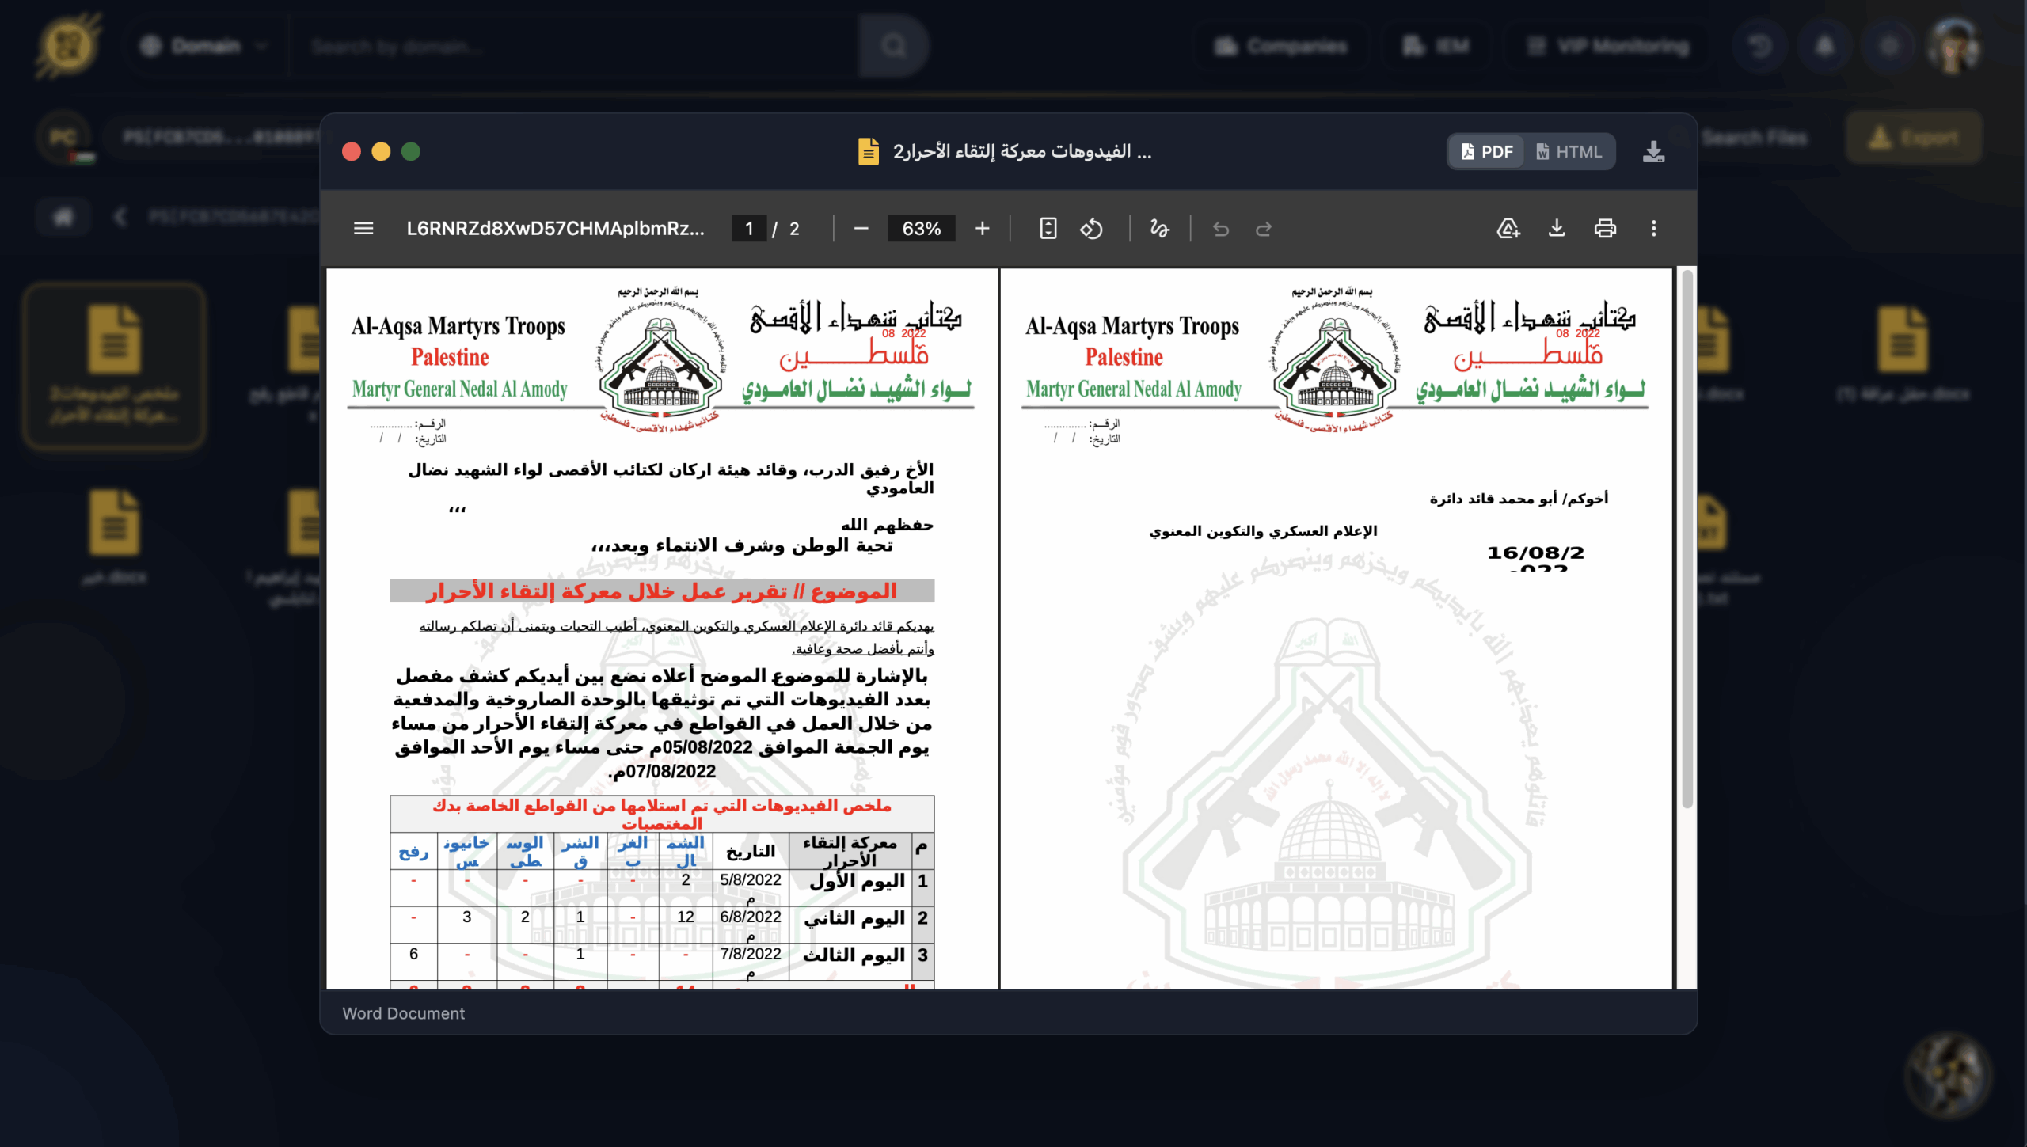Click the undo arrow in PDF toolbar
This screenshot has width=2027, height=1147.
(1220, 229)
